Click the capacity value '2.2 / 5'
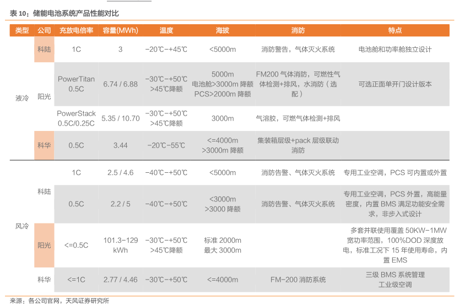 (121, 204)
